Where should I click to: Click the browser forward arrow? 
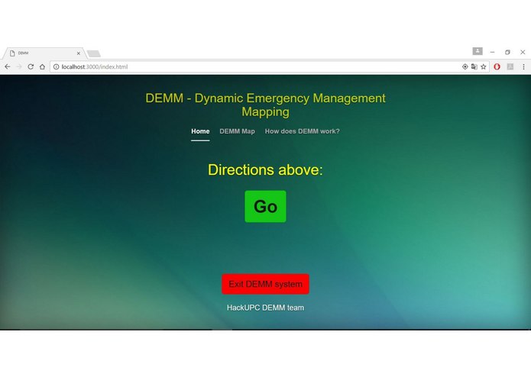(x=19, y=66)
